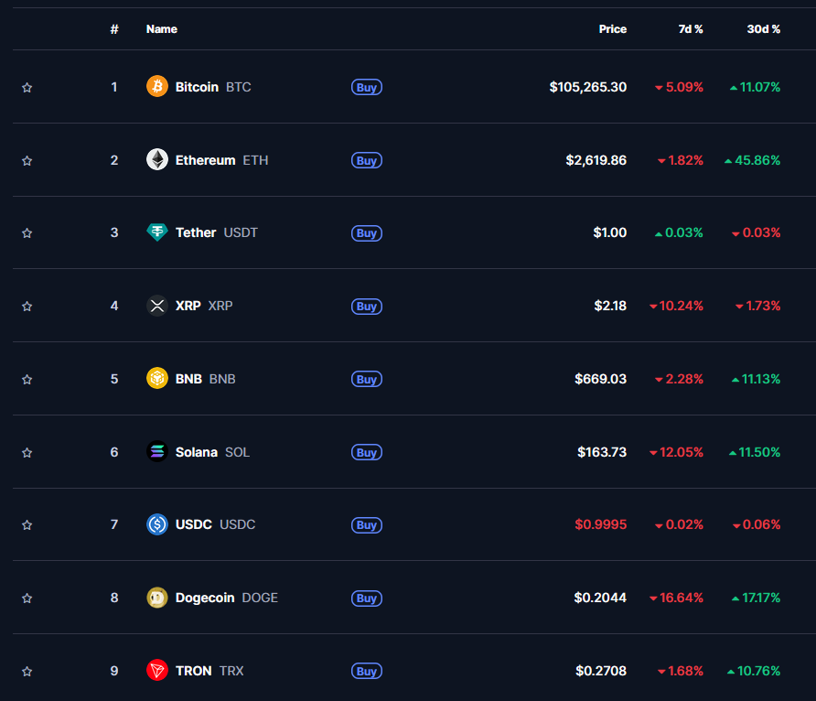Click Tether 7d change 0.03%
The image size is (816, 701).
coord(679,232)
